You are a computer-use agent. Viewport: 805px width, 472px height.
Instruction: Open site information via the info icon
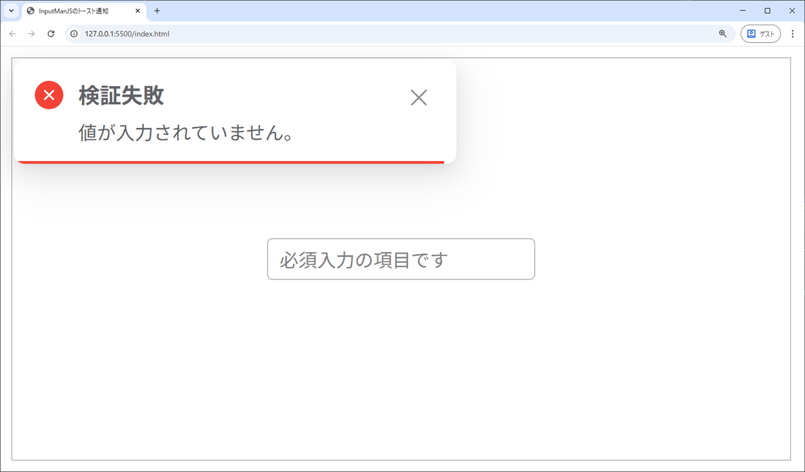(74, 34)
